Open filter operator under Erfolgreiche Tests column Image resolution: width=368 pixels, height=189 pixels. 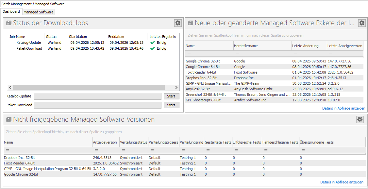pos(236,150)
